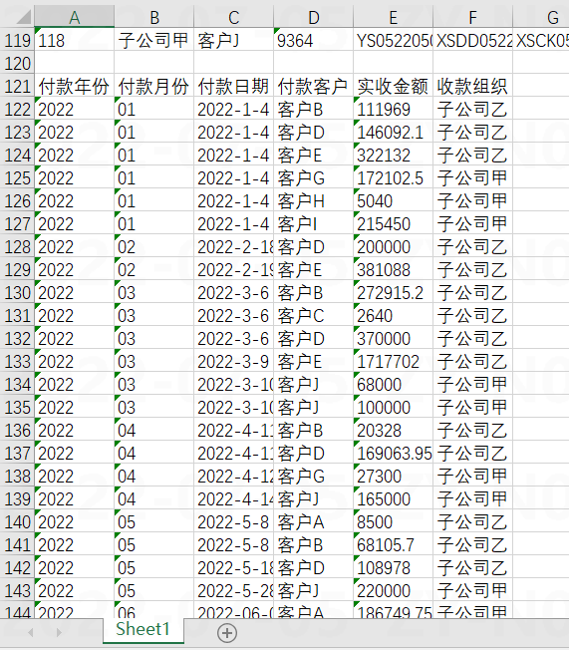The width and height of the screenshot is (569, 650).
Task: Click amount cell 111969
Action: 393,109
